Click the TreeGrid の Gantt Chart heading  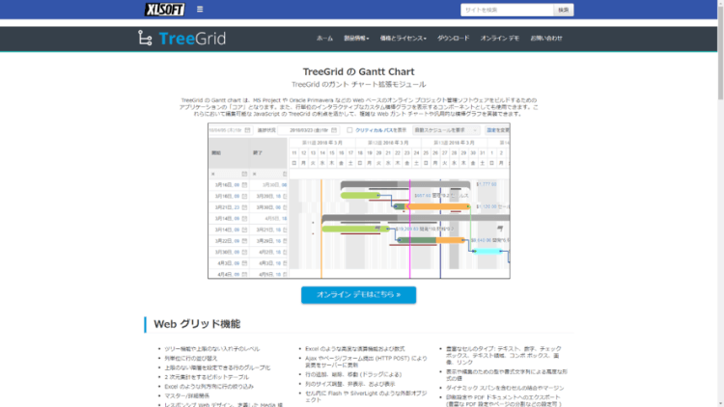click(x=359, y=71)
